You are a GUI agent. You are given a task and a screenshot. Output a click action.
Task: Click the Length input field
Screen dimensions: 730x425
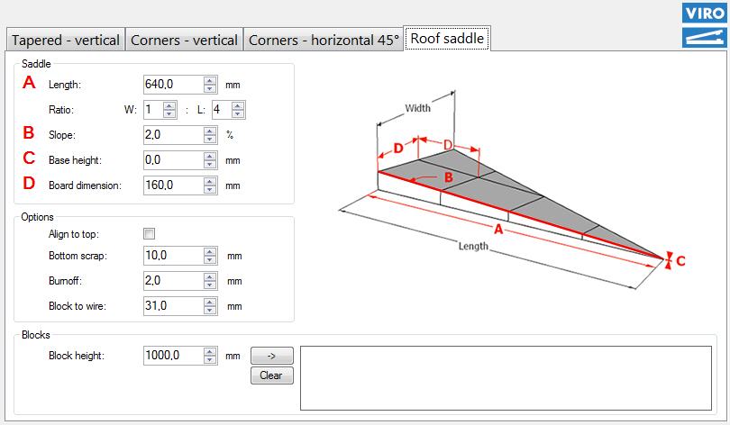173,85
